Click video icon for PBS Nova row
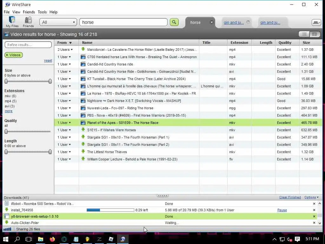325x244 pixels. click(x=83, y=115)
